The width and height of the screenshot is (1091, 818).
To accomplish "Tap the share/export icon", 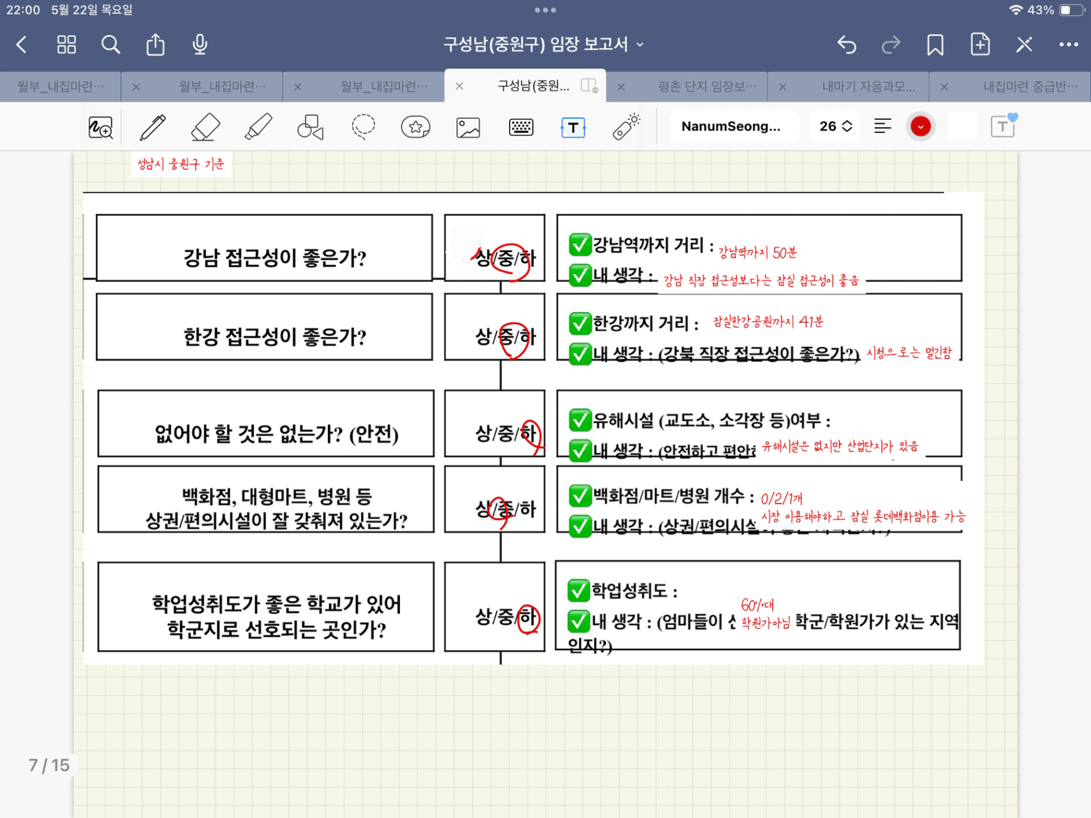I will point(155,44).
